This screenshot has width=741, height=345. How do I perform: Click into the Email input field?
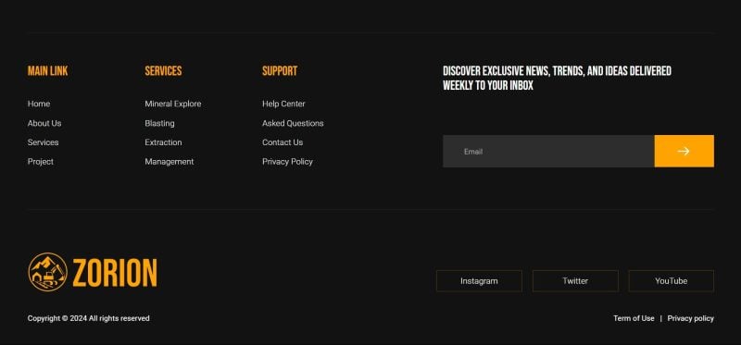[548, 151]
